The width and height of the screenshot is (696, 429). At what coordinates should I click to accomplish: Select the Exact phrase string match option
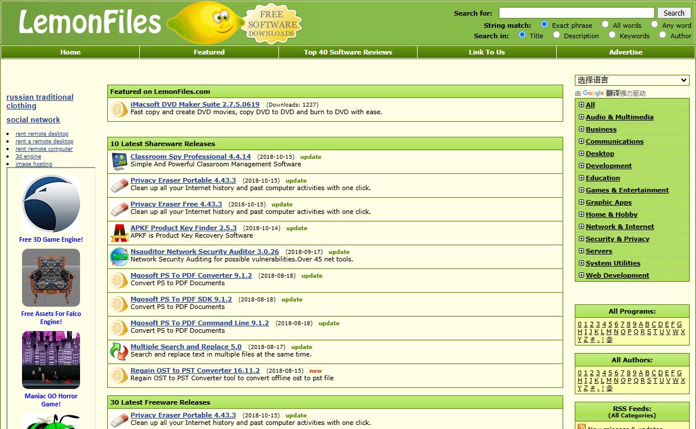[545, 24]
